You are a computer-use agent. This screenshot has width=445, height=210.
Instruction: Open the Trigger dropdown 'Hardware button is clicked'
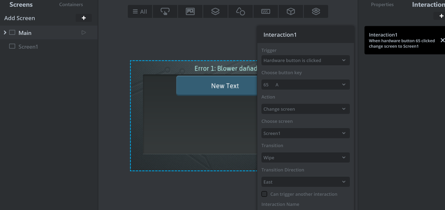pos(306,61)
